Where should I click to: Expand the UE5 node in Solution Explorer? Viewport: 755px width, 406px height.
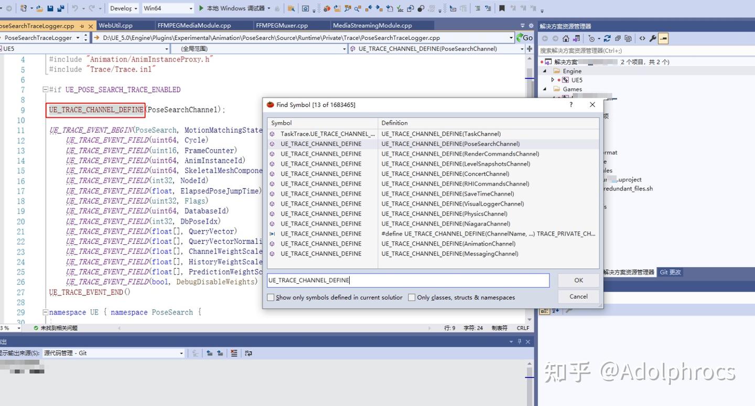553,80
